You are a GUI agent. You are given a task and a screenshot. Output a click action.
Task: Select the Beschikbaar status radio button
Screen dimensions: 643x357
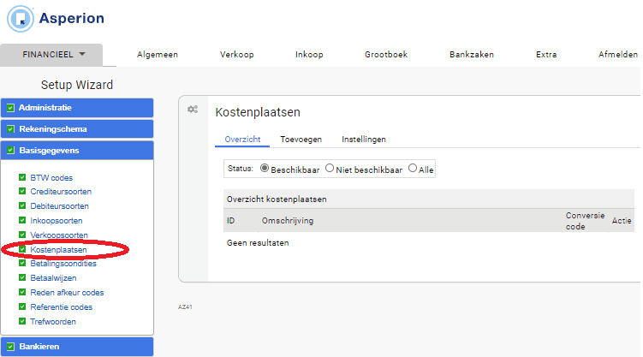265,168
